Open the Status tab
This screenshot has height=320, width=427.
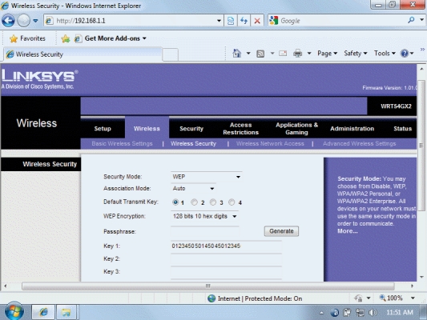pos(402,129)
